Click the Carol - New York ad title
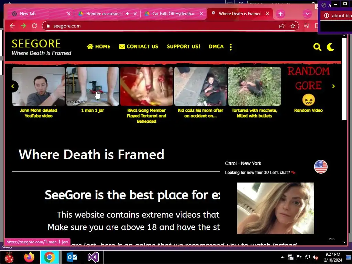Image resolution: width=352 pixels, height=264 pixels. tap(243, 163)
